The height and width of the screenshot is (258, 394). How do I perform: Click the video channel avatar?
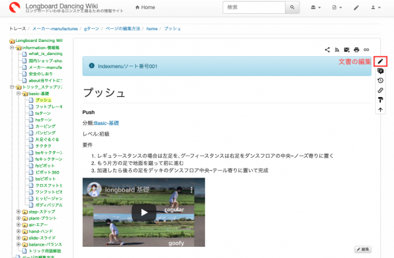tap(94, 190)
